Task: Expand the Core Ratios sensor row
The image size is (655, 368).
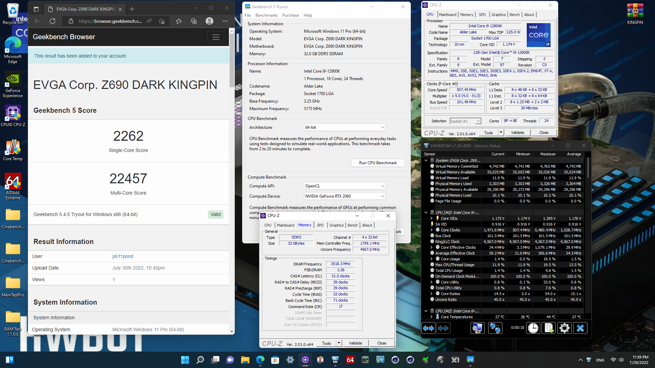Action: (x=431, y=294)
